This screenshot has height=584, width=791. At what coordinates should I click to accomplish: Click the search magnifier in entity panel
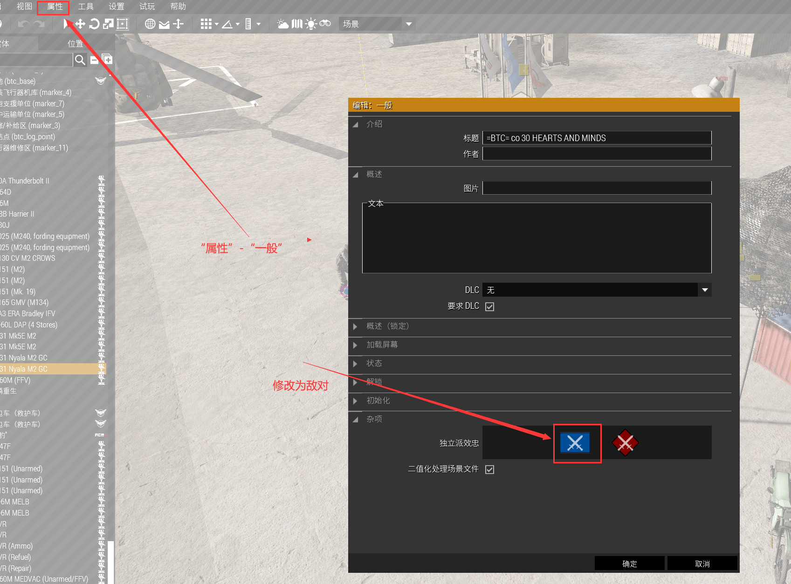pyautogui.click(x=80, y=60)
